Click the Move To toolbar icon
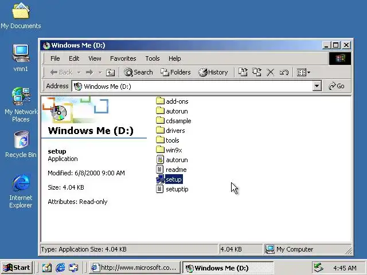The width and height of the screenshot is (367, 275). click(x=243, y=72)
